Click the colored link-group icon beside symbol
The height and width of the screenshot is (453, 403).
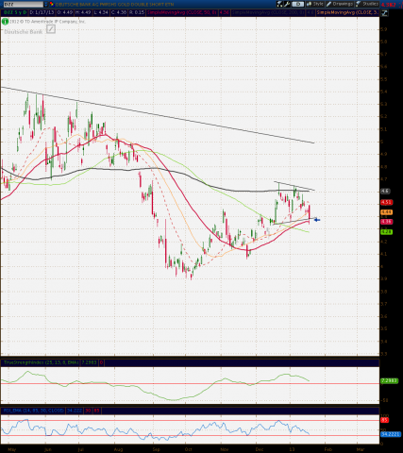click(52, 4)
